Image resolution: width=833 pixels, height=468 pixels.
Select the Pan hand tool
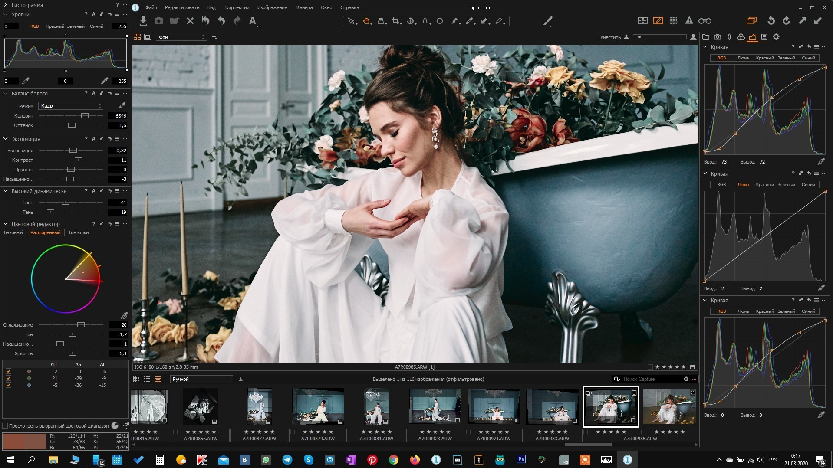(366, 21)
